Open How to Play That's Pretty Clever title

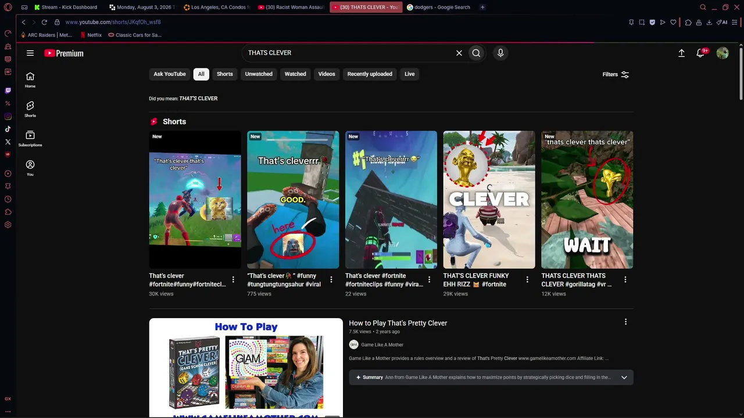tap(398, 323)
